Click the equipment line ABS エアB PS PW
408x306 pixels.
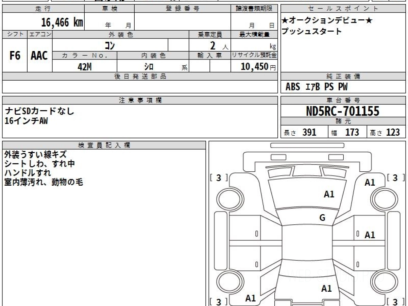(x=317, y=87)
